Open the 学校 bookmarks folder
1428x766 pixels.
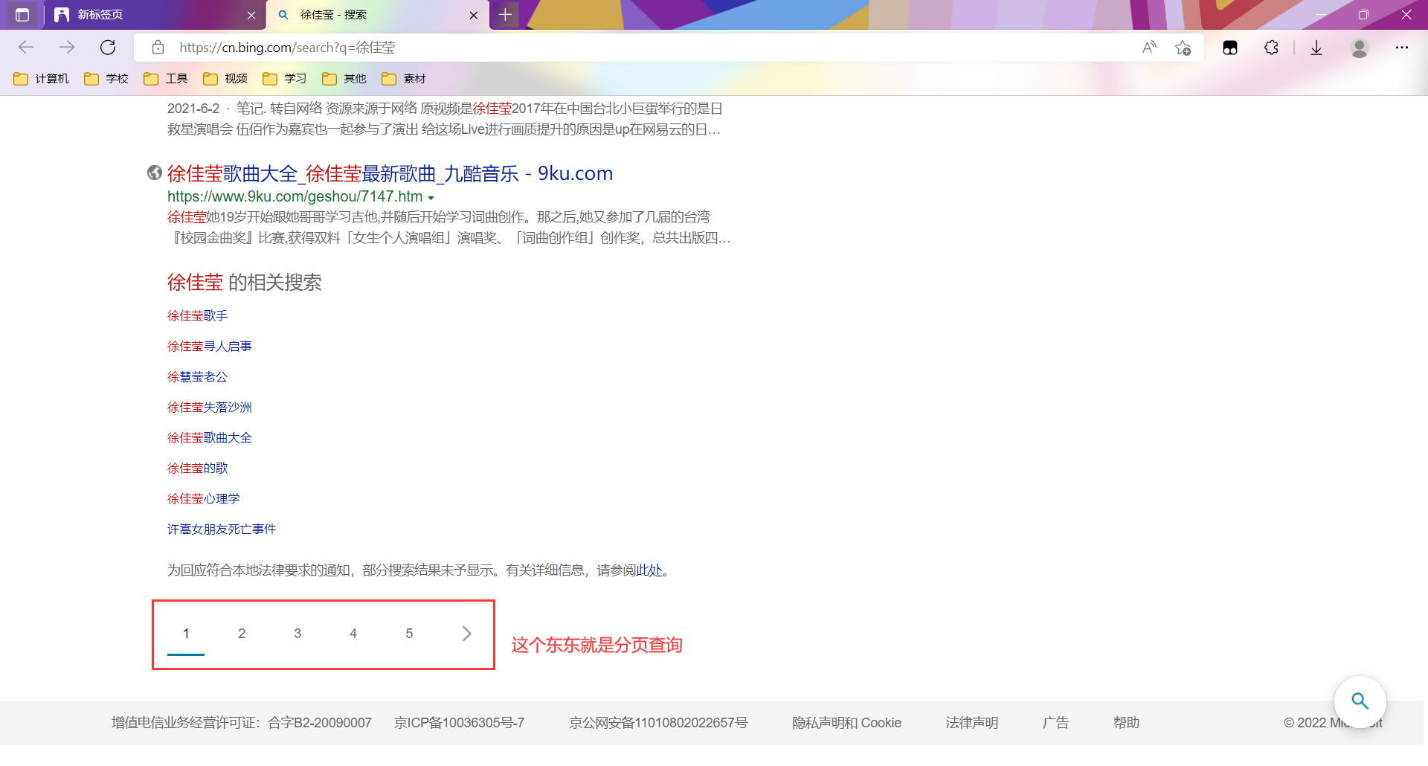pyautogui.click(x=106, y=79)
